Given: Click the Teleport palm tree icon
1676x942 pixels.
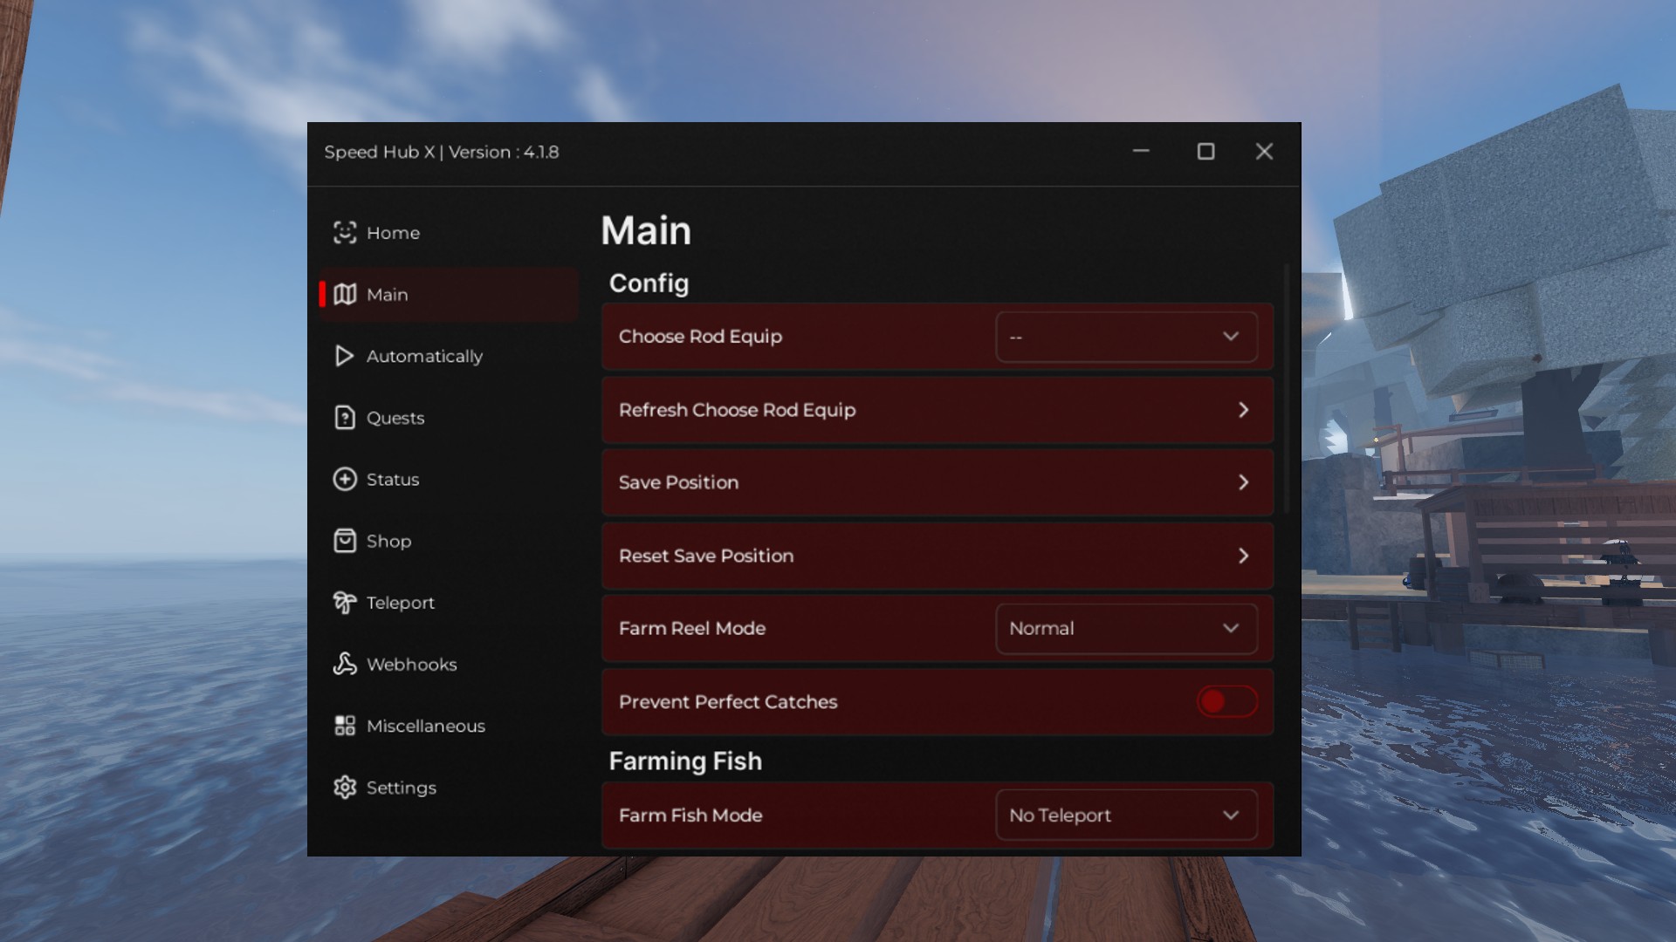Looking at the screenshot, I should click(345, 603).
